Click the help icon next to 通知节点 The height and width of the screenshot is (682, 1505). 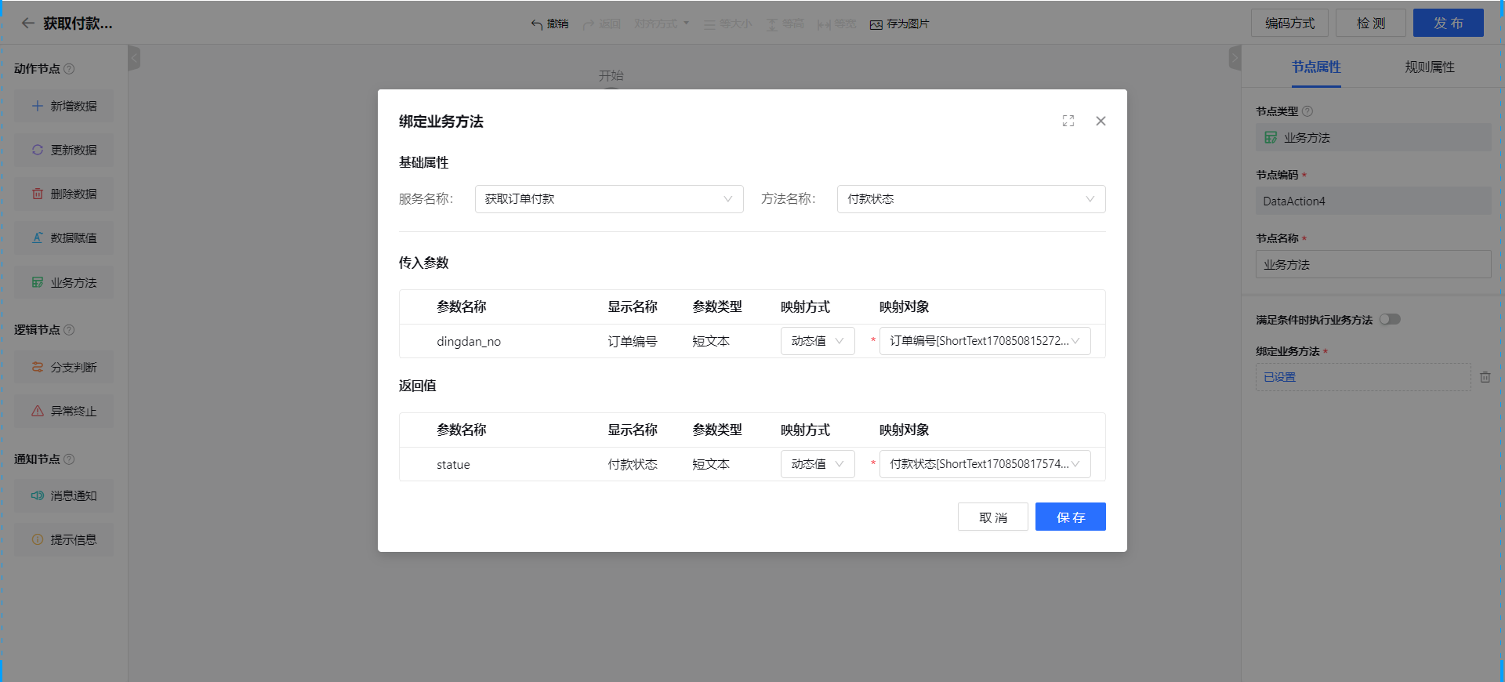[x=69, y=459]
